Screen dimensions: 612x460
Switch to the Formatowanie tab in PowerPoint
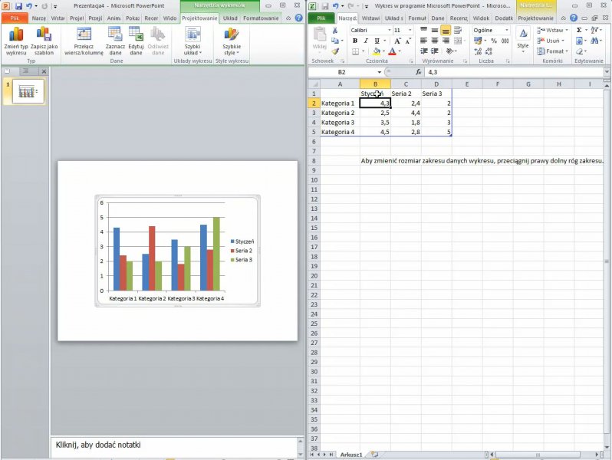click(261, 17)
